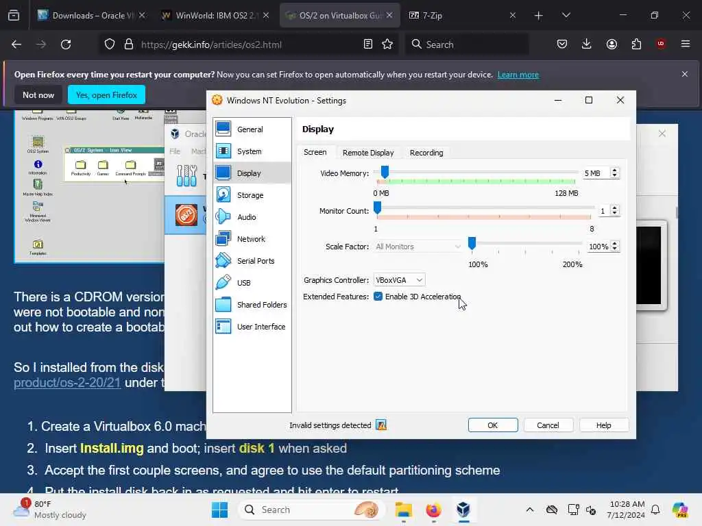
Task: List all tabs with the chevron
Action: pos(566,15)
